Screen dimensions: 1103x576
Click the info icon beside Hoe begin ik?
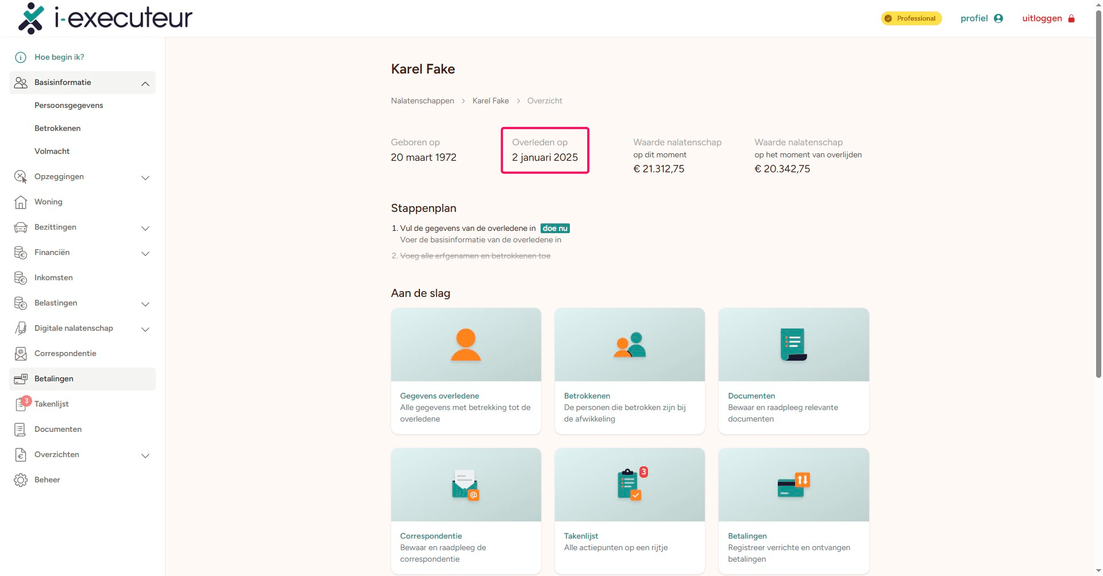coord(21,57)
